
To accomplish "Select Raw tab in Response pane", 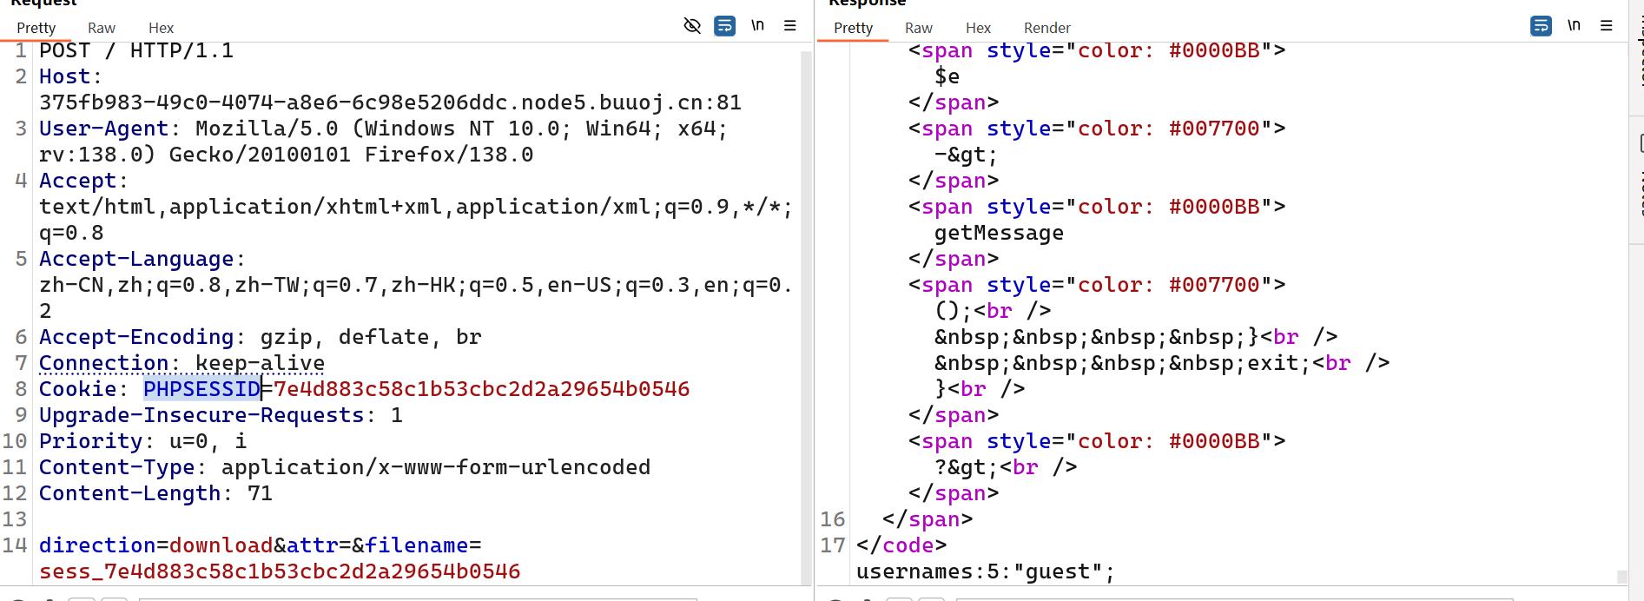I will (918, 28).
